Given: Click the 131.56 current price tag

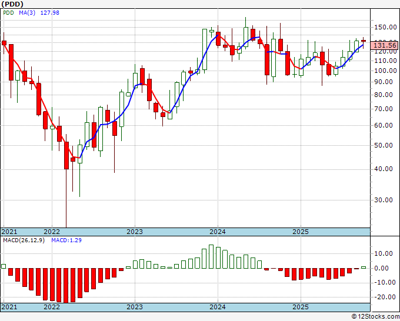Looking at the screenshot, I should [385, 45].
